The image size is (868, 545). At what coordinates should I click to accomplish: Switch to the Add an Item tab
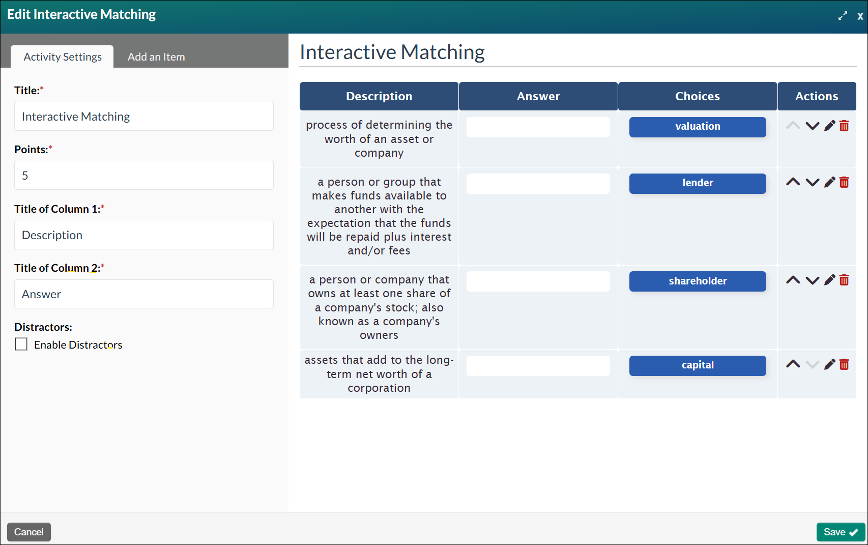click(156, 56)
